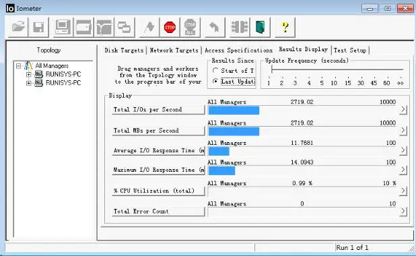The width and height of the screenshot is (416, 256).
Task: Start new disk worker icon
Action: [83, 27]
